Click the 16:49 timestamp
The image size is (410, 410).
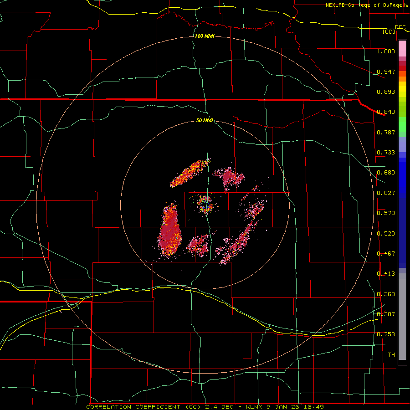click(x=314, y=407)
